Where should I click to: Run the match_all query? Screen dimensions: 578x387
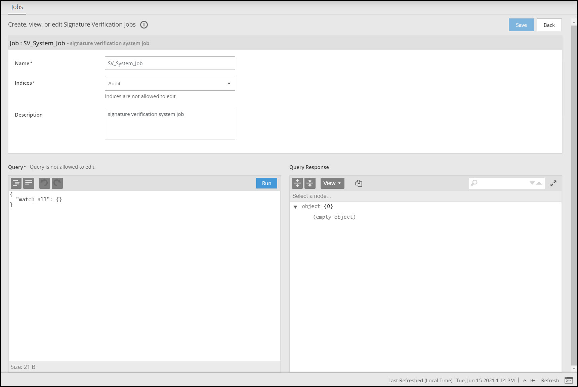click(x=266, y=183)
